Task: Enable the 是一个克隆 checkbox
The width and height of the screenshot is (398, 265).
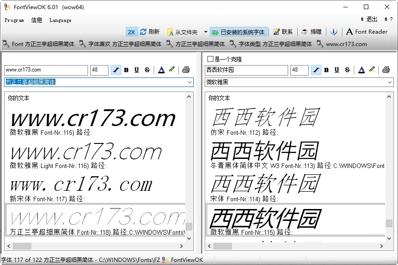Action: [x=210, y=59]
